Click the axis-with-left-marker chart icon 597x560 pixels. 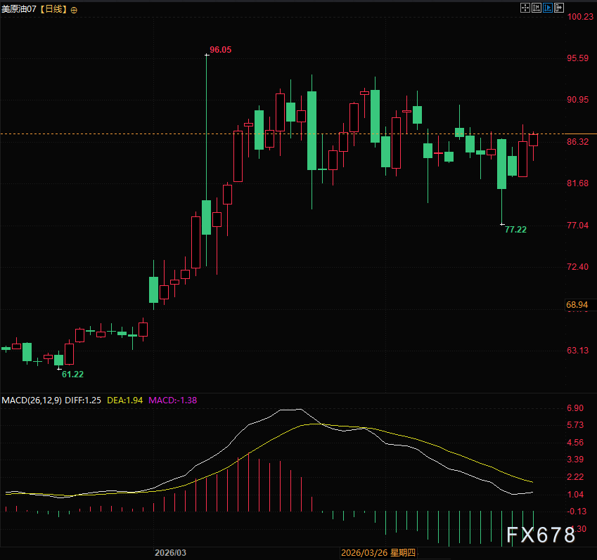pyautogui.click(x=537, y=8)
